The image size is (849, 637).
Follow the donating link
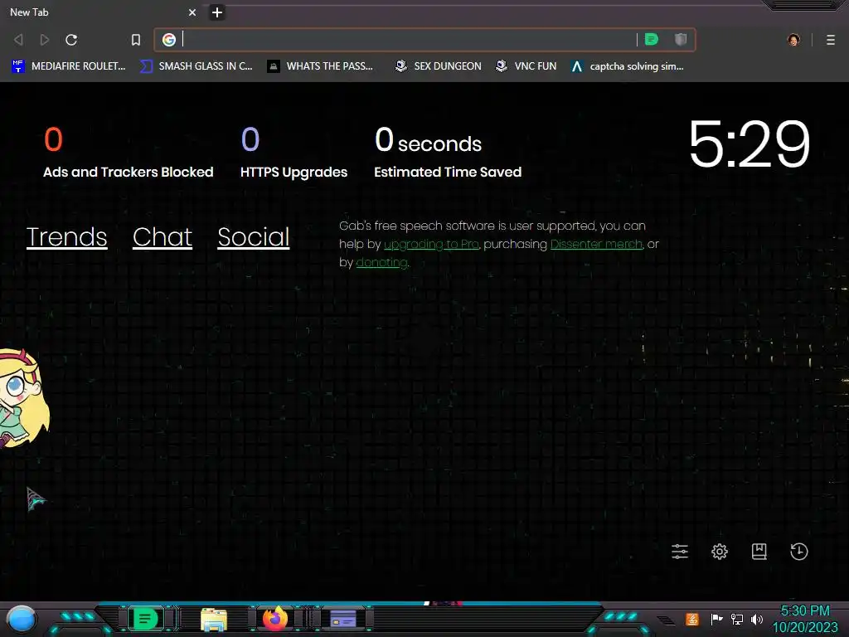381,262
